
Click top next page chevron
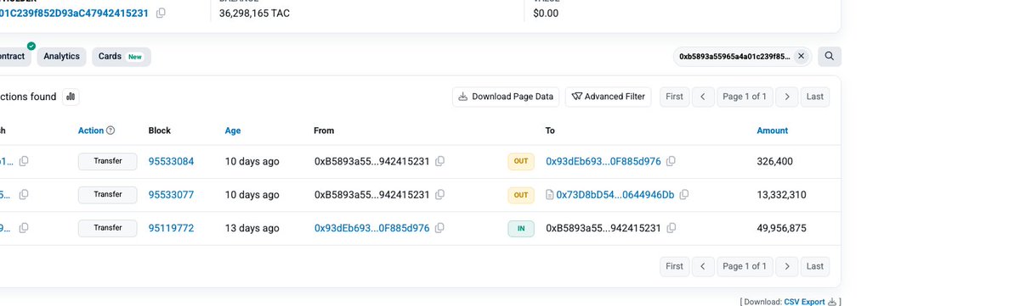787,97
